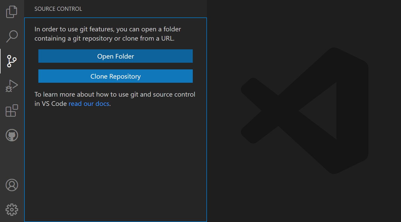Click the Clone Repository button

115,76
